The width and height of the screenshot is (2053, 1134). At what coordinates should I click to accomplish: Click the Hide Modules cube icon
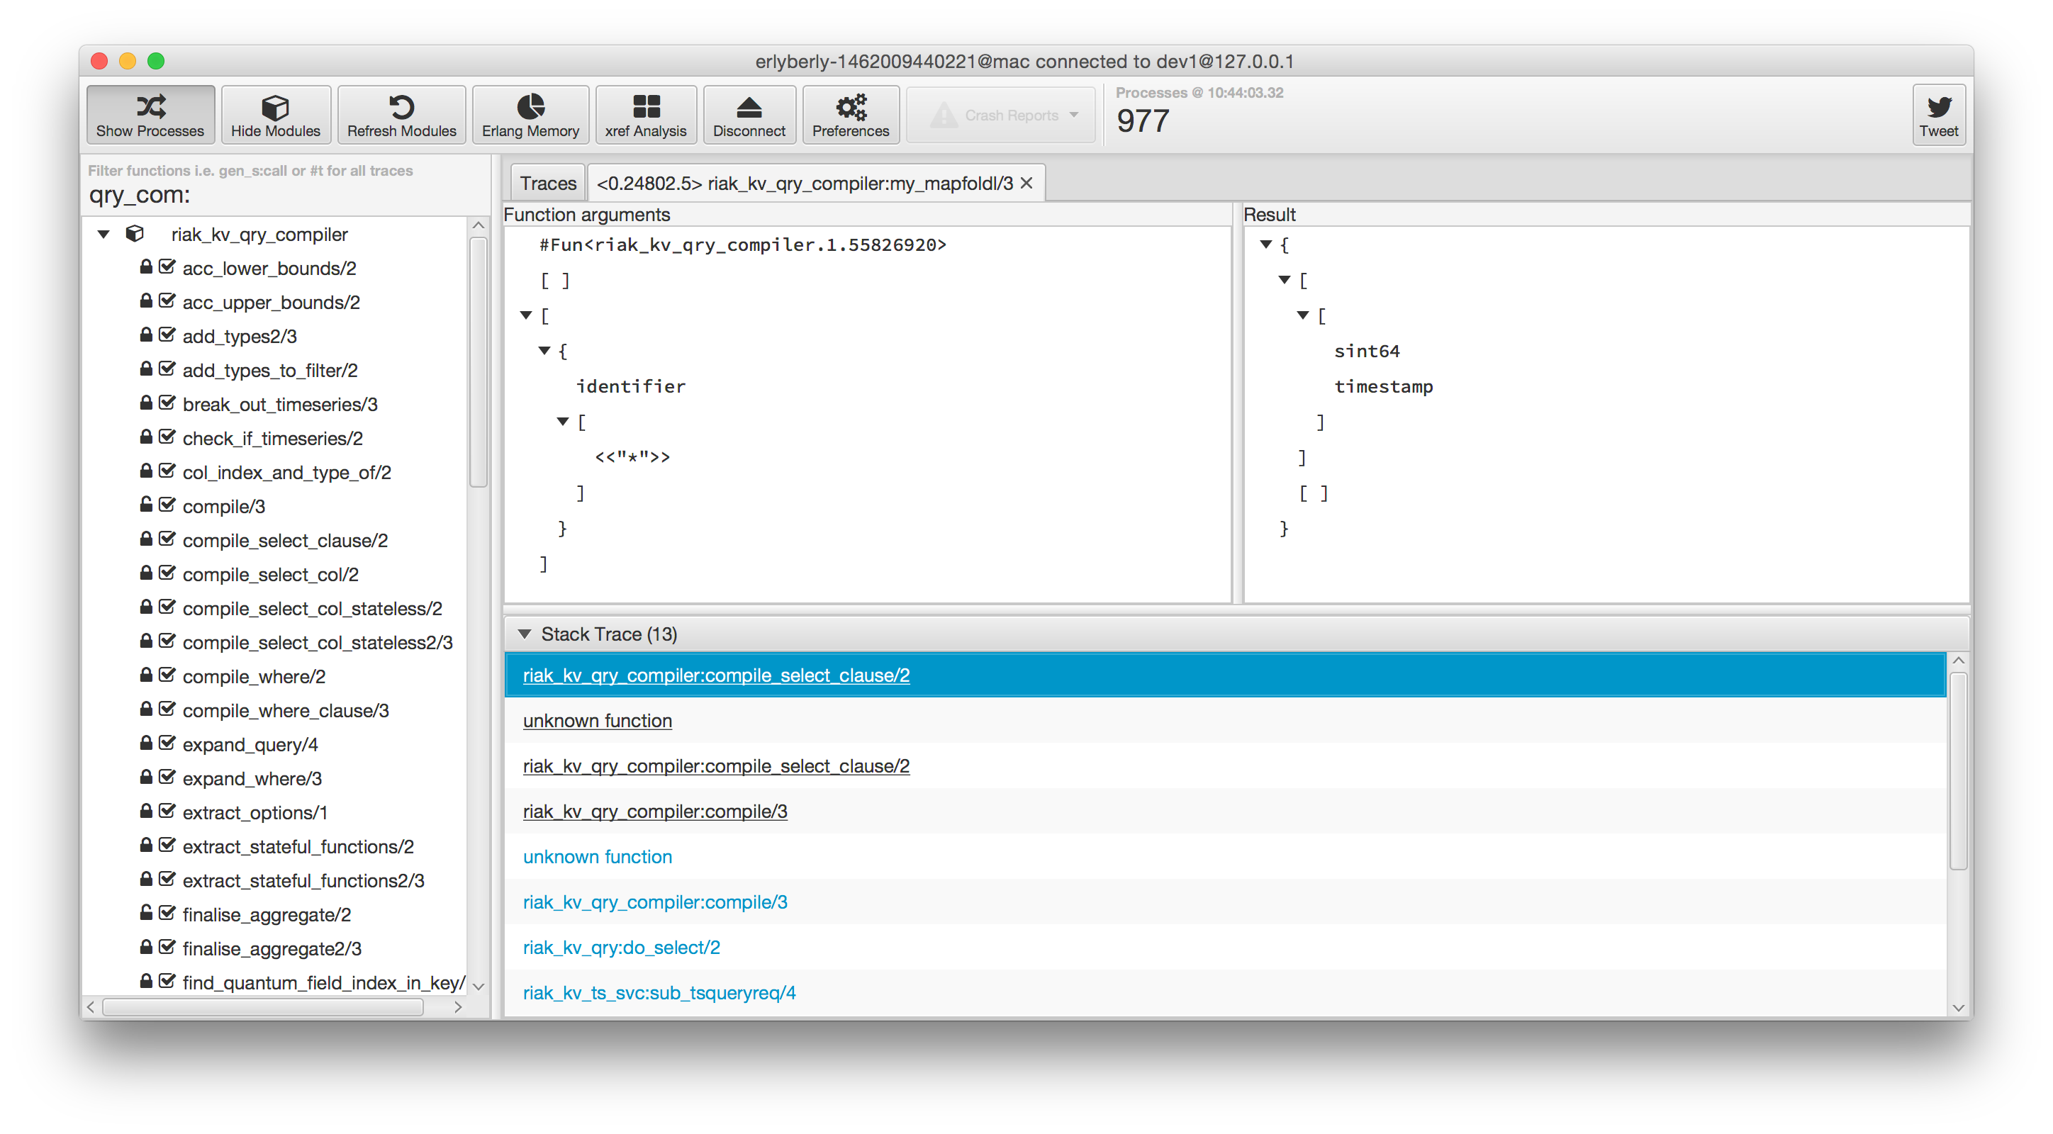[x=275, y=107]
